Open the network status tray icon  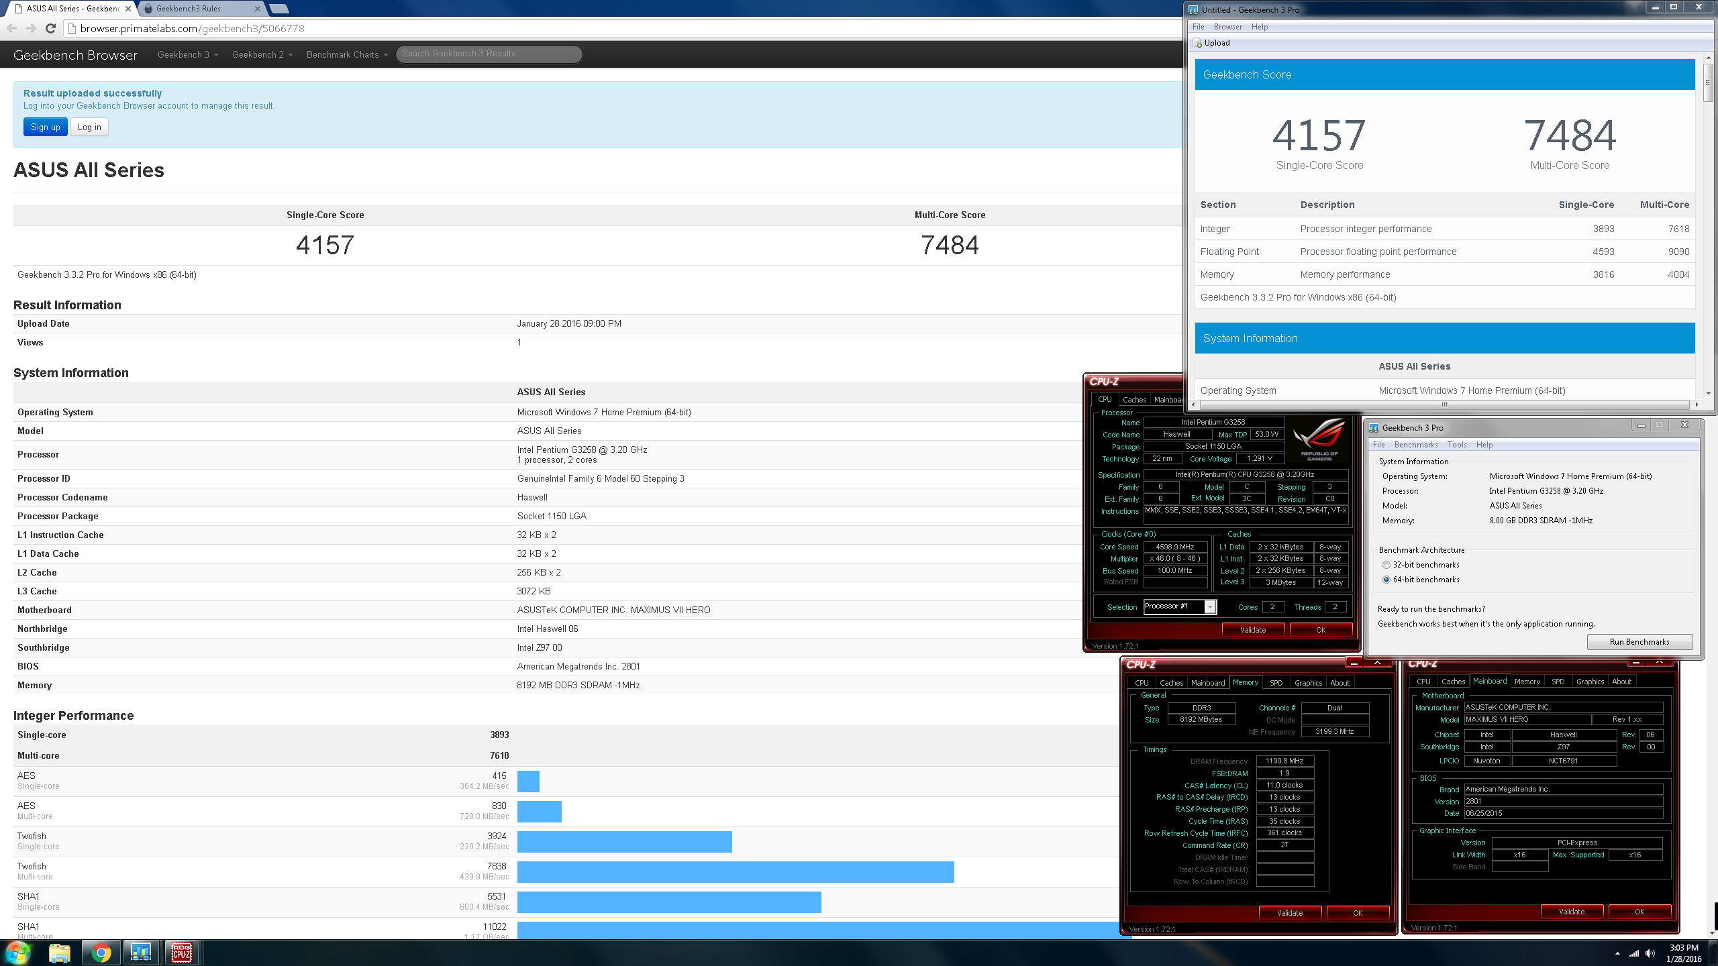[1634, 953]
